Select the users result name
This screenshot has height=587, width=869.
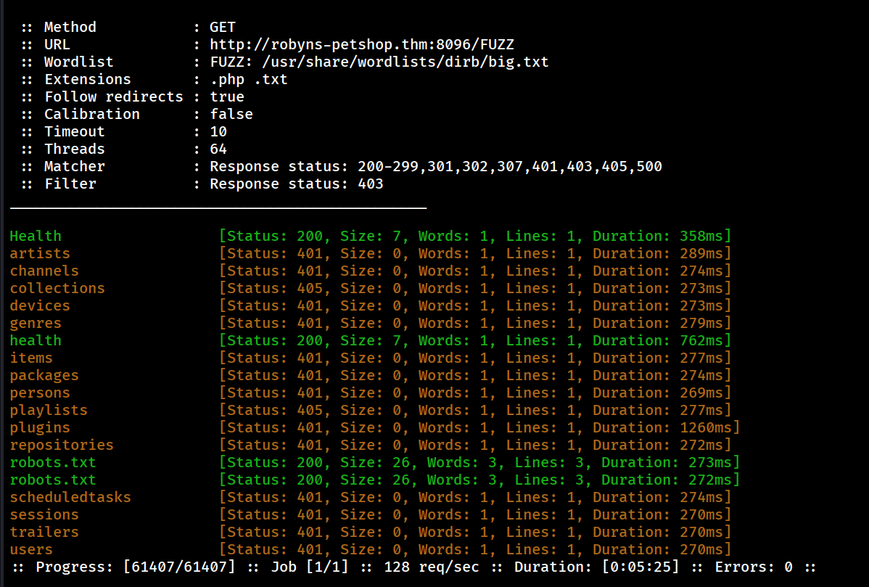pyautogui.click(x=31, y=549)
